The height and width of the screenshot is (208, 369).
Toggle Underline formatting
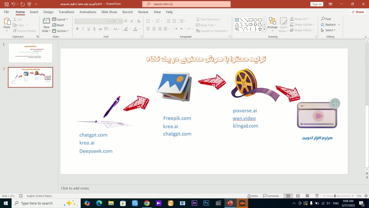coord(89,29)
